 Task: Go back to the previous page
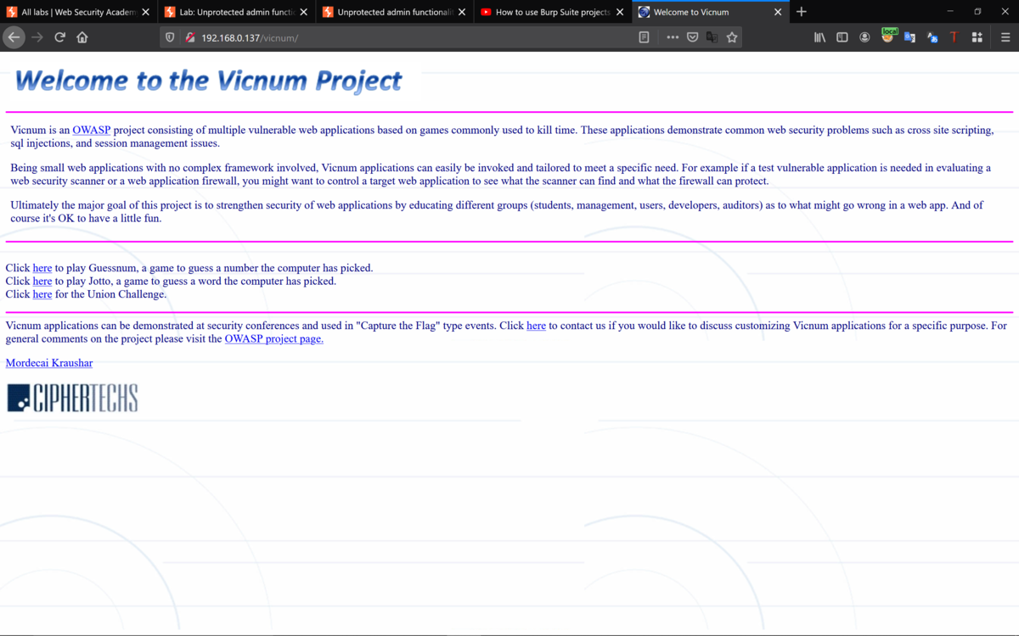(14, 37)
